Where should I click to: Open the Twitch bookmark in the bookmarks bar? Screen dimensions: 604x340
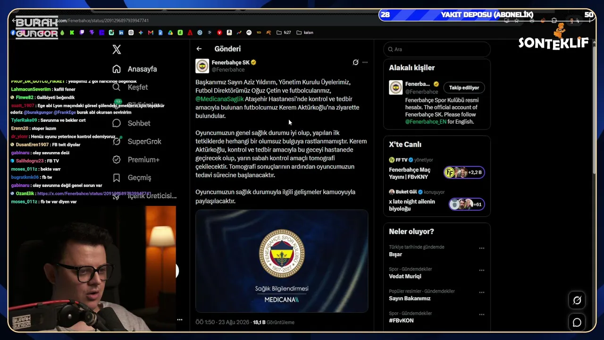point(82,33)
